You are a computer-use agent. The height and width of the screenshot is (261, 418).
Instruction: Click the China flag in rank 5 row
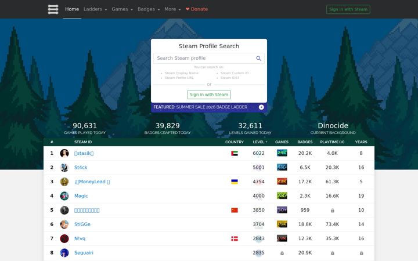pos(235,210)
